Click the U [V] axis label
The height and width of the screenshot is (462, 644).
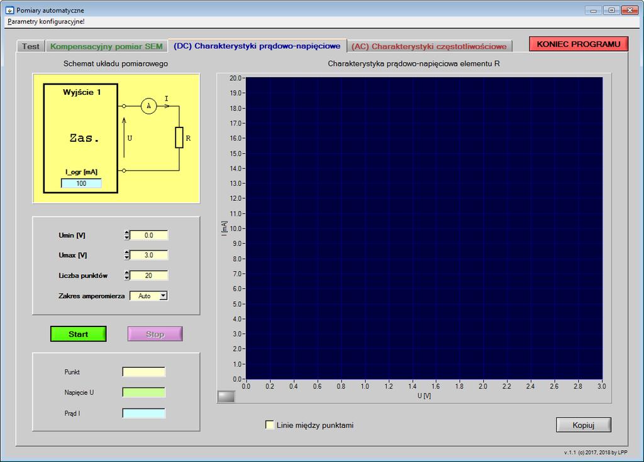(x=425, y=395)
